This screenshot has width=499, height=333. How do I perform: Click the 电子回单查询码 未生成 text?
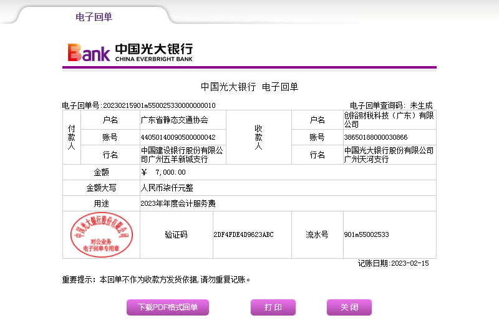click(390, 105)
